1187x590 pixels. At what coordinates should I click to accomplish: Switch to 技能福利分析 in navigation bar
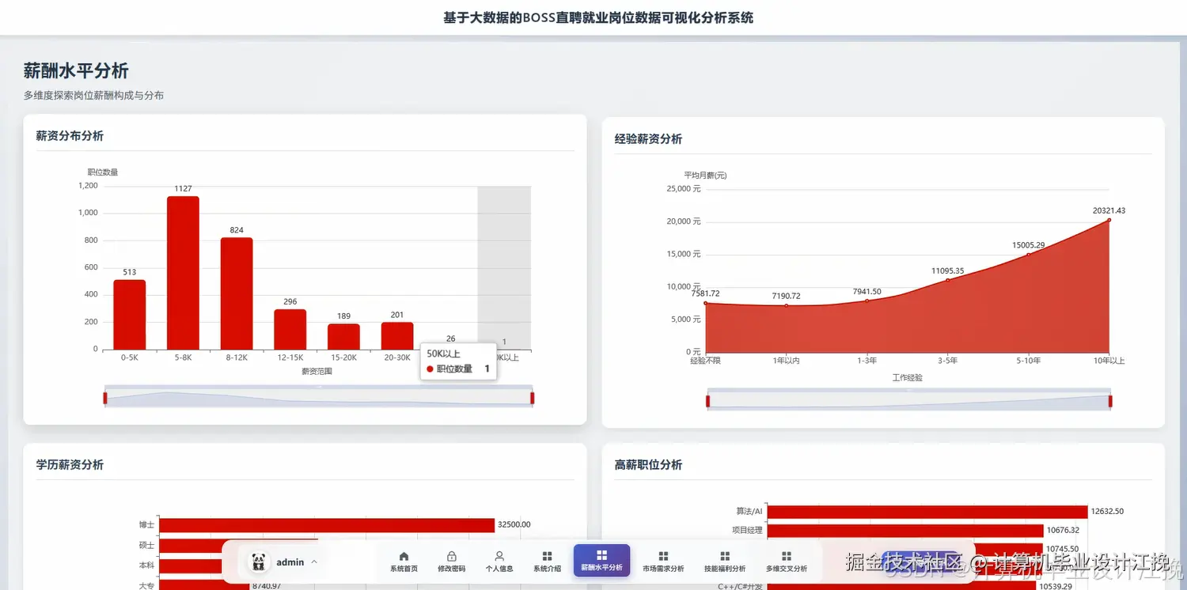tap(725, 561)
